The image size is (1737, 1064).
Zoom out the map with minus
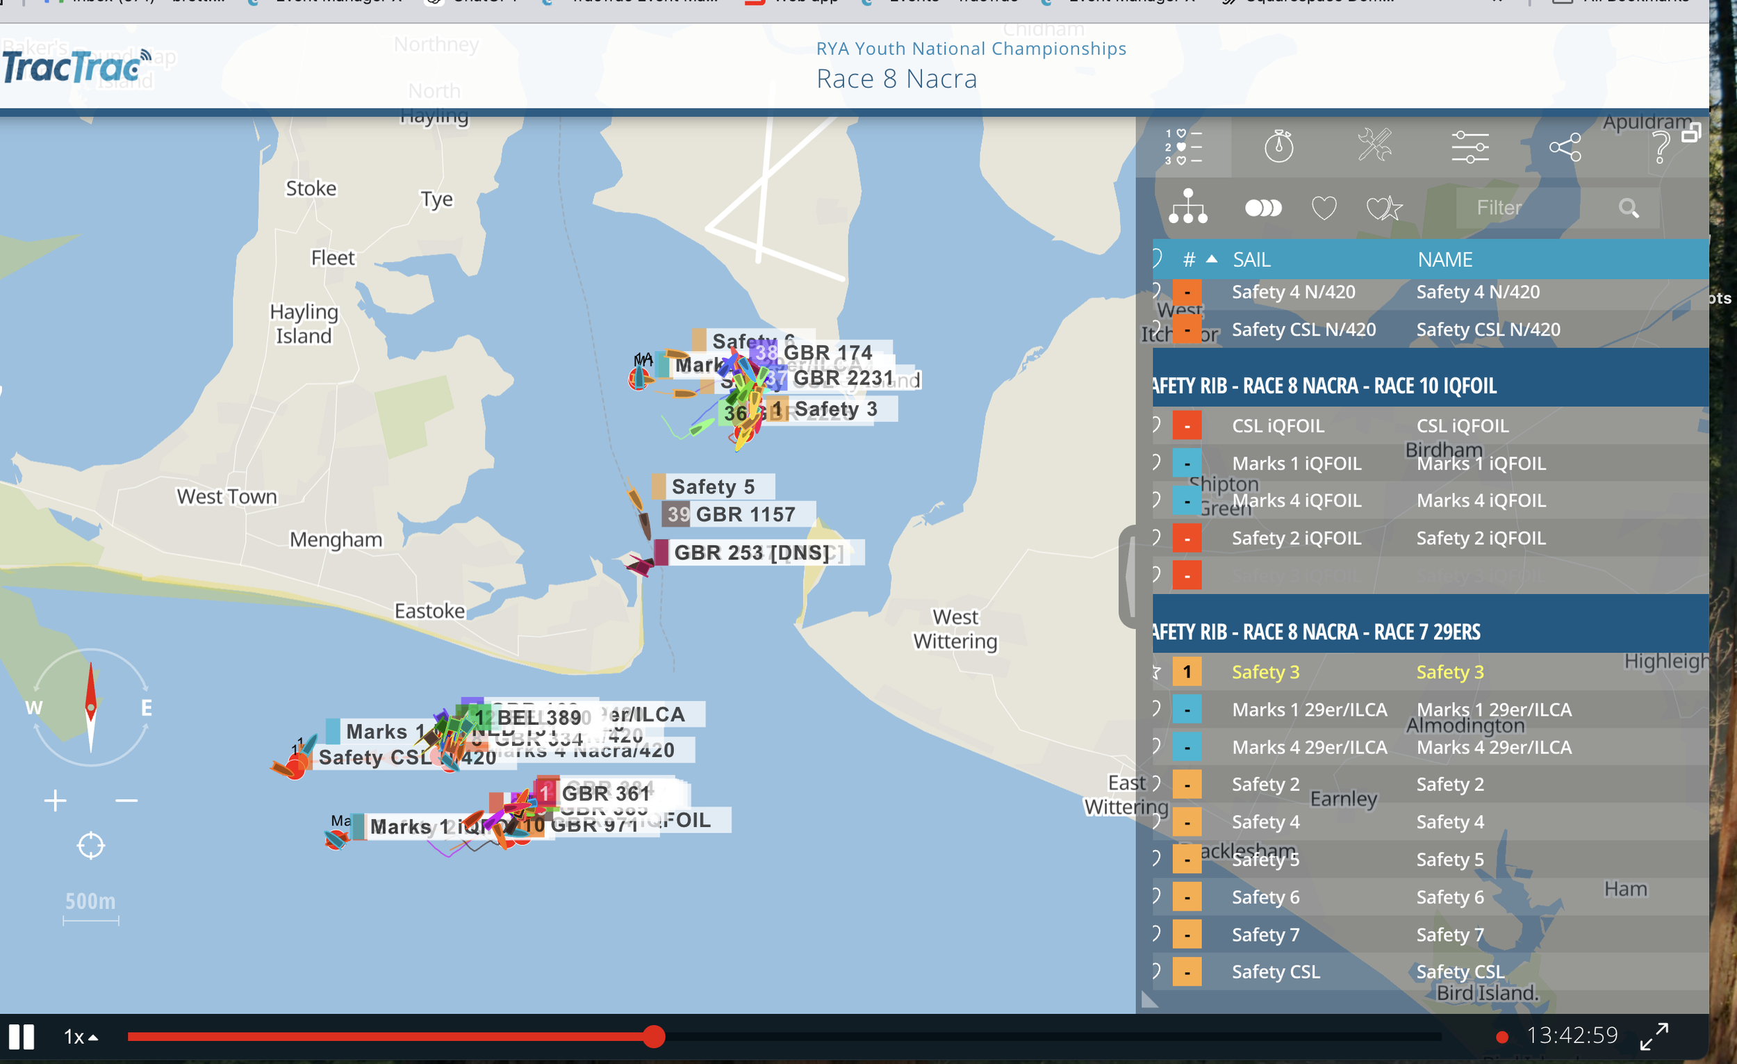point(126,801)
